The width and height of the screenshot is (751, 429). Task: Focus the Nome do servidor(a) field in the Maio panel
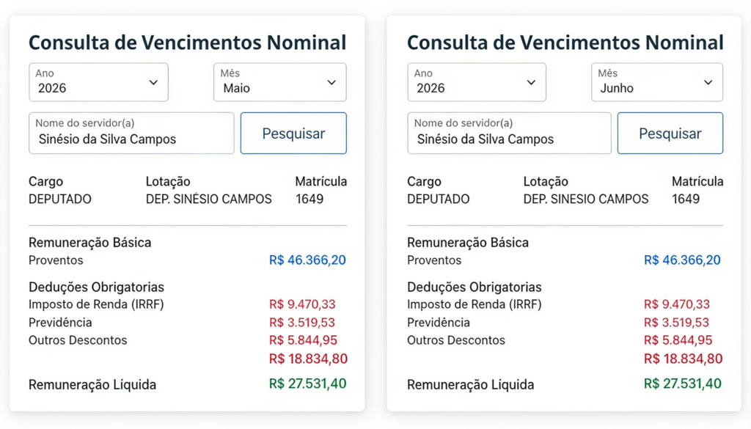tap(131, 133)
